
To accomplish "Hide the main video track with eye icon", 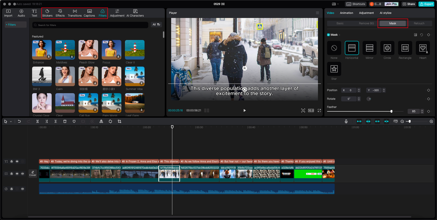I will [x=17, y=174].
